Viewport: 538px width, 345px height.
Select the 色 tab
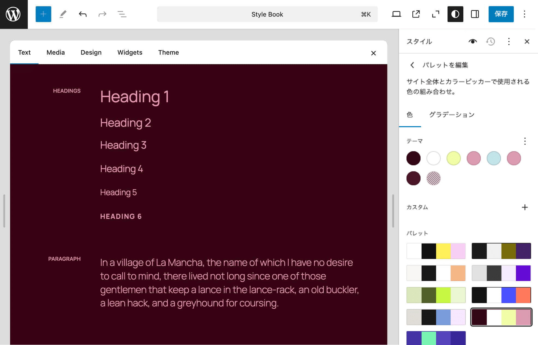410,115
